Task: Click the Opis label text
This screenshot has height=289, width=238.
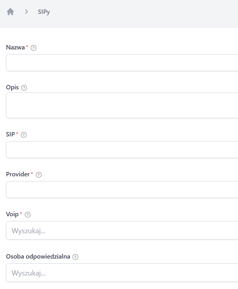Action: point(12,87)
